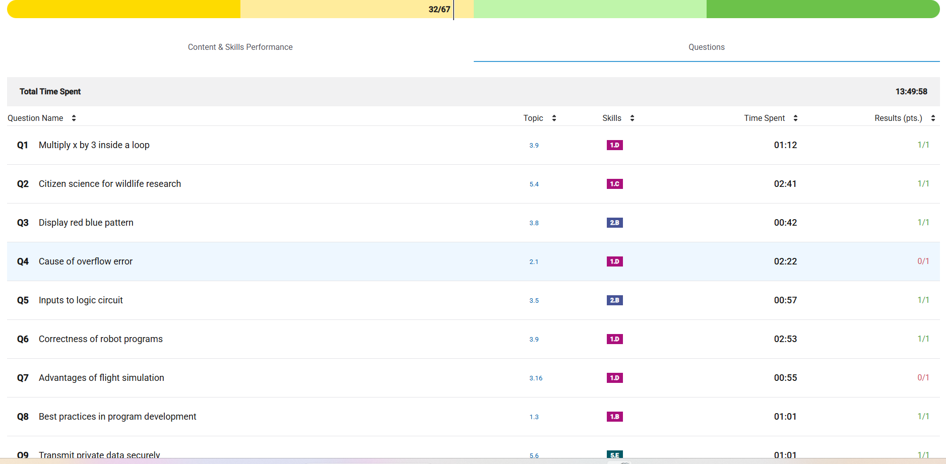Click the 1/1 result for Q1
Viewport: 946px width, 464px height.
click(x=923, y=145)
